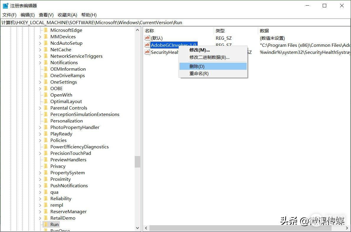The width and height of the screenshot is (351, 232).
Task: Click the AdobeGCInvoker-1.0 value icon
Action: (147, 45)
